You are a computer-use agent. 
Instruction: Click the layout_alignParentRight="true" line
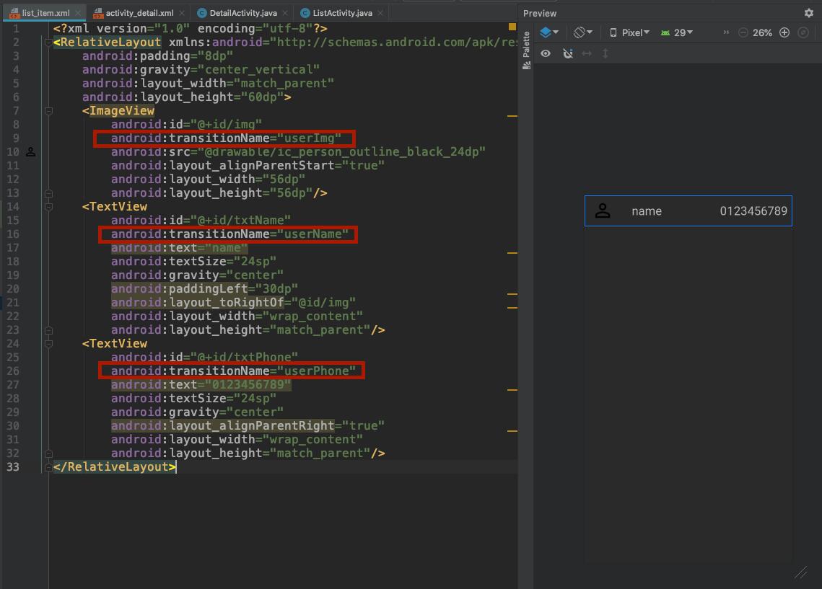click(x=248, y=426)
